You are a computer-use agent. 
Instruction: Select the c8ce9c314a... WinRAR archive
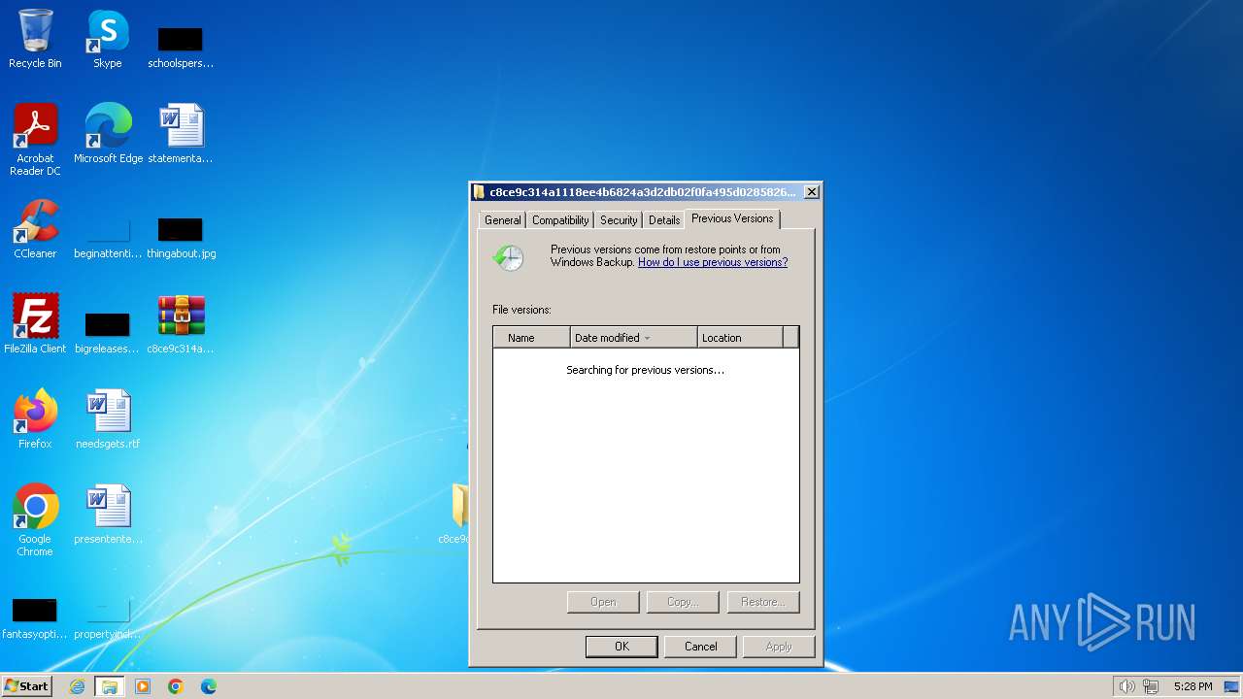pyautogui.click(x=181, y=324)
